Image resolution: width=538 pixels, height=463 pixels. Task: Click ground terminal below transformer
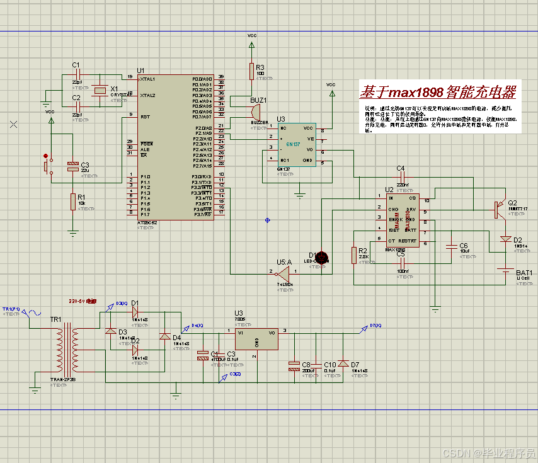coord(35,390)
